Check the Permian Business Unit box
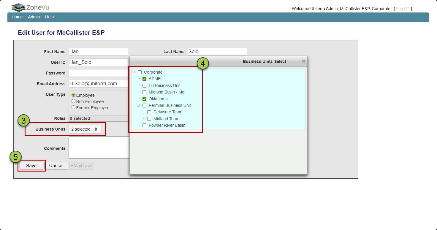 pos(145,106)
